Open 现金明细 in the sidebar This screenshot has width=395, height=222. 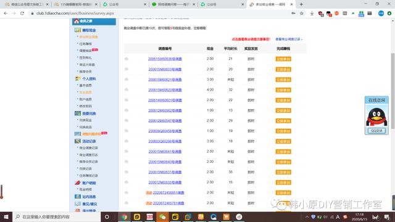85,189
